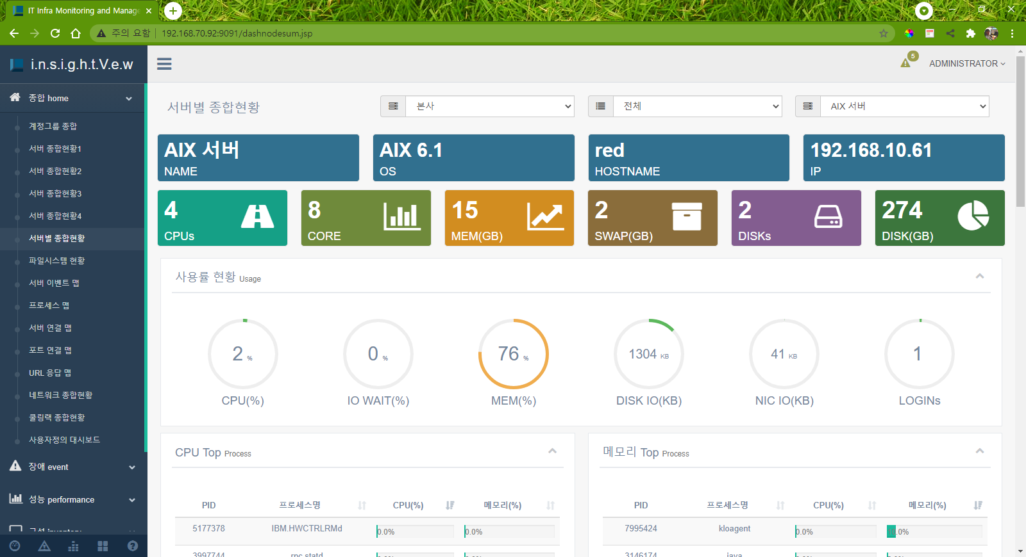Open the ADMINISTRATOR user menu
1026x557 pixels.
(966, 63)
